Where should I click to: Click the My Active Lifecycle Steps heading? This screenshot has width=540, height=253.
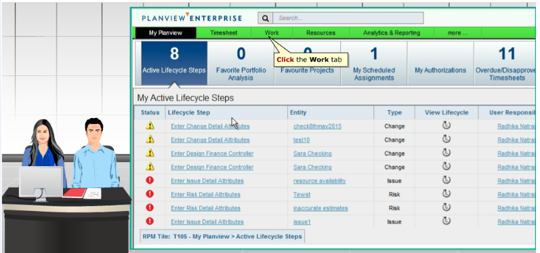pyautogui.click(x=185, y=98)
